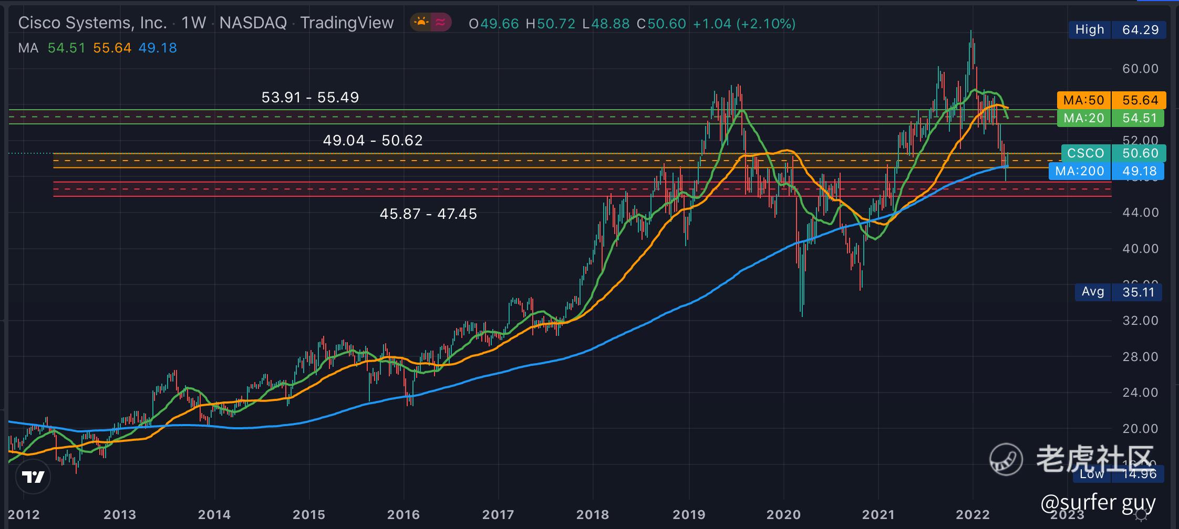The height and width of the screenshot is (529, 1179).
Task: Select blue 49.18 value in MA legend
Action: pos(158,48)
